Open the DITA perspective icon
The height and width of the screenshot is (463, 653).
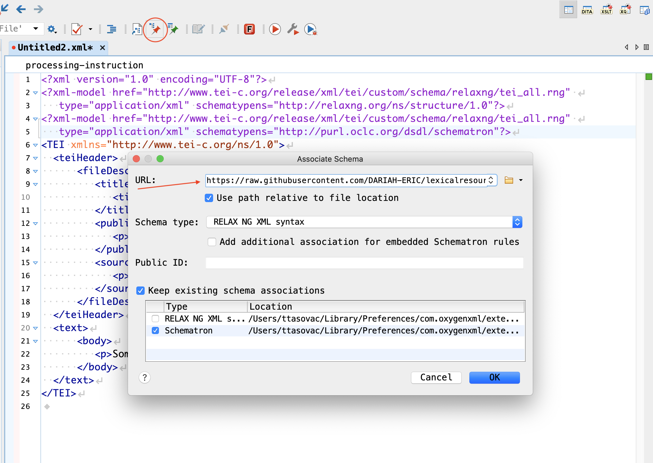(587, 10)
